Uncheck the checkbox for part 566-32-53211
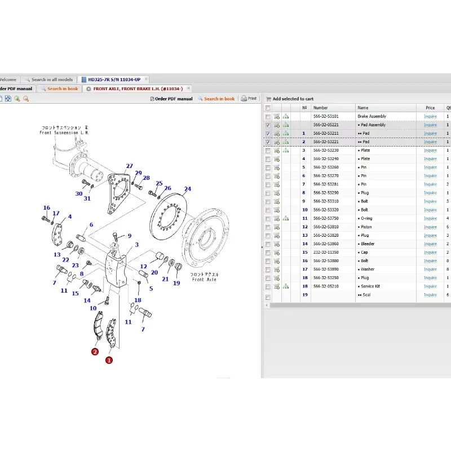This screenshot has width=451, height=451. point(268,134)
